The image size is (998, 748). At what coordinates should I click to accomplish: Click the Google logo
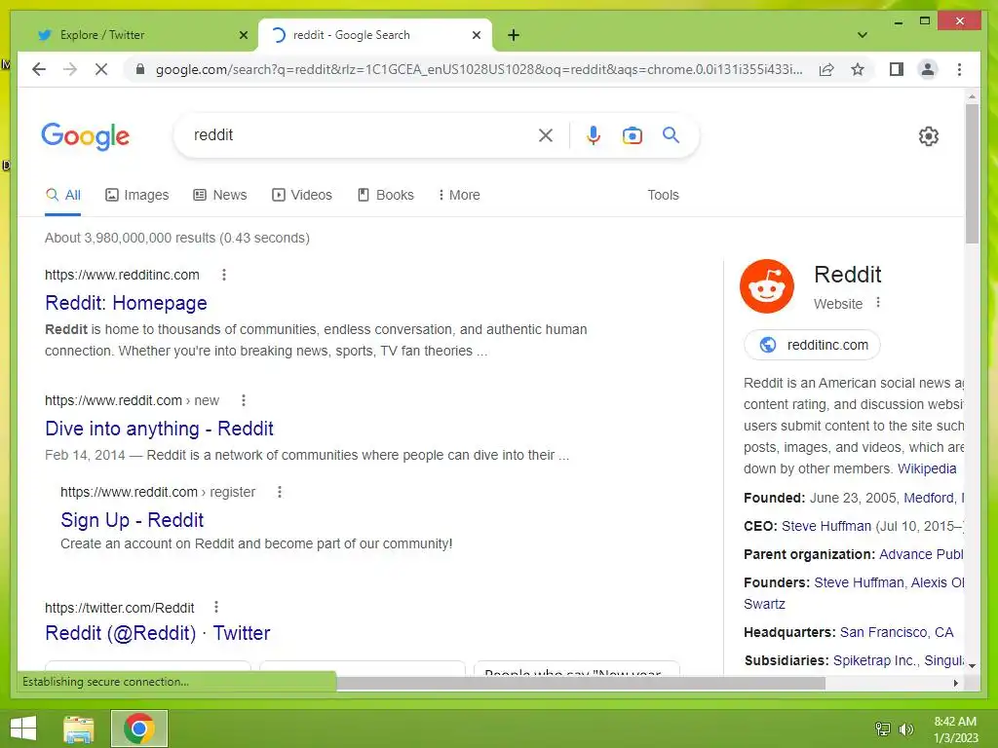click(x=86, y=136)
